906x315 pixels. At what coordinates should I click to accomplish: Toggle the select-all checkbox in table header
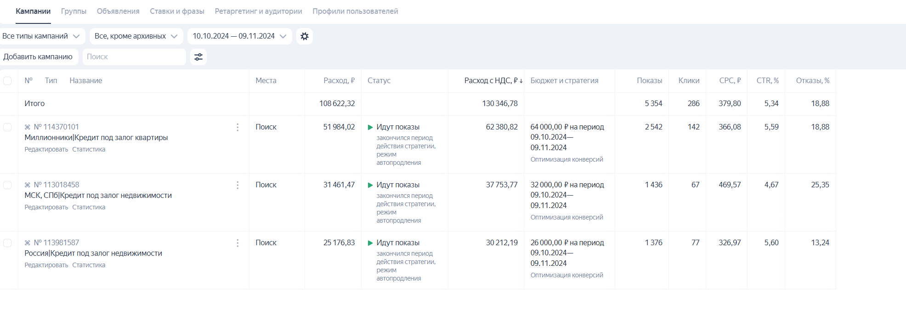click(7, 81)
